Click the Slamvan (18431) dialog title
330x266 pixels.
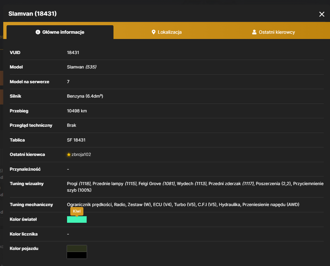pos(32,14)
